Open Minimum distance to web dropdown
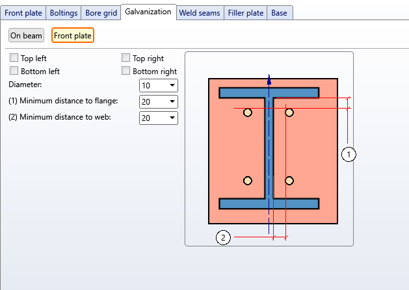The width and height of the screenshot is (409, 290). coord(159,118)
